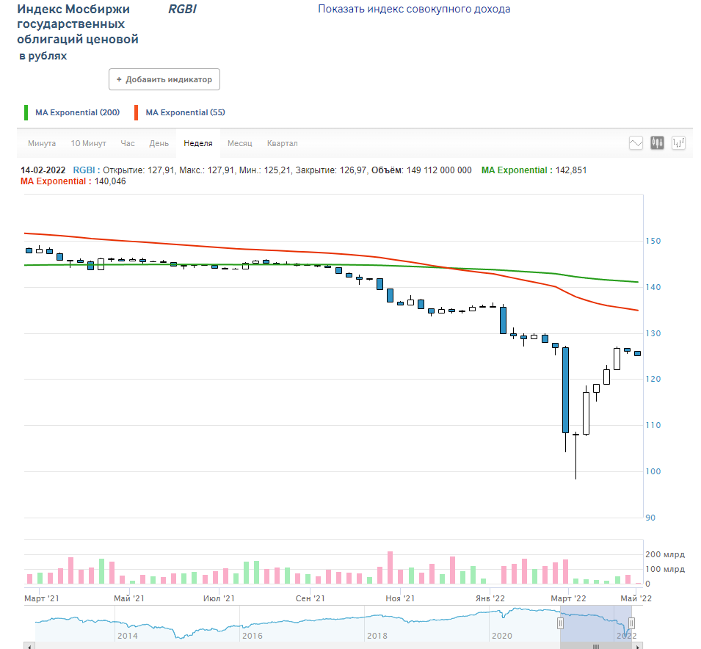Select the День interval tab
The width and height of the screenshot is (701, 649).
(159, 143)
